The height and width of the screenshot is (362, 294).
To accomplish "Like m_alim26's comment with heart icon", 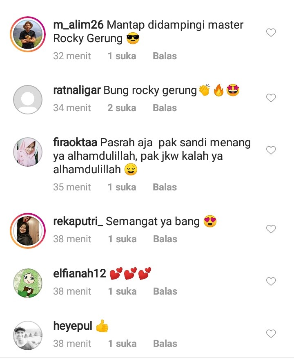I will 271,33.
